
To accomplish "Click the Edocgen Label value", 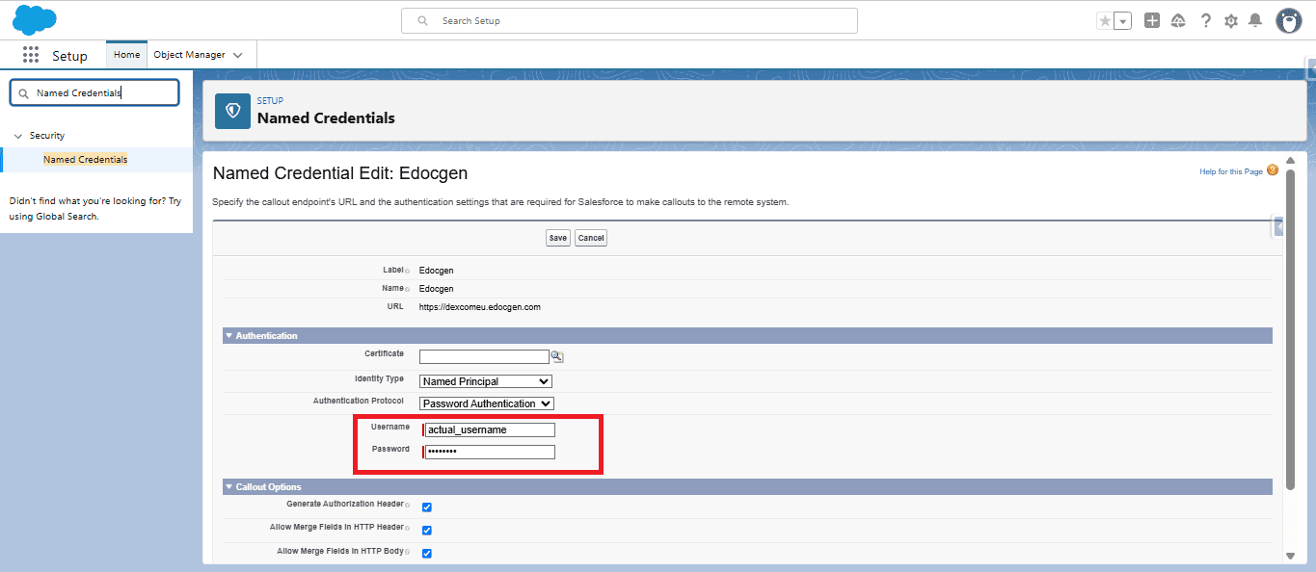I will tap(437, 271).
